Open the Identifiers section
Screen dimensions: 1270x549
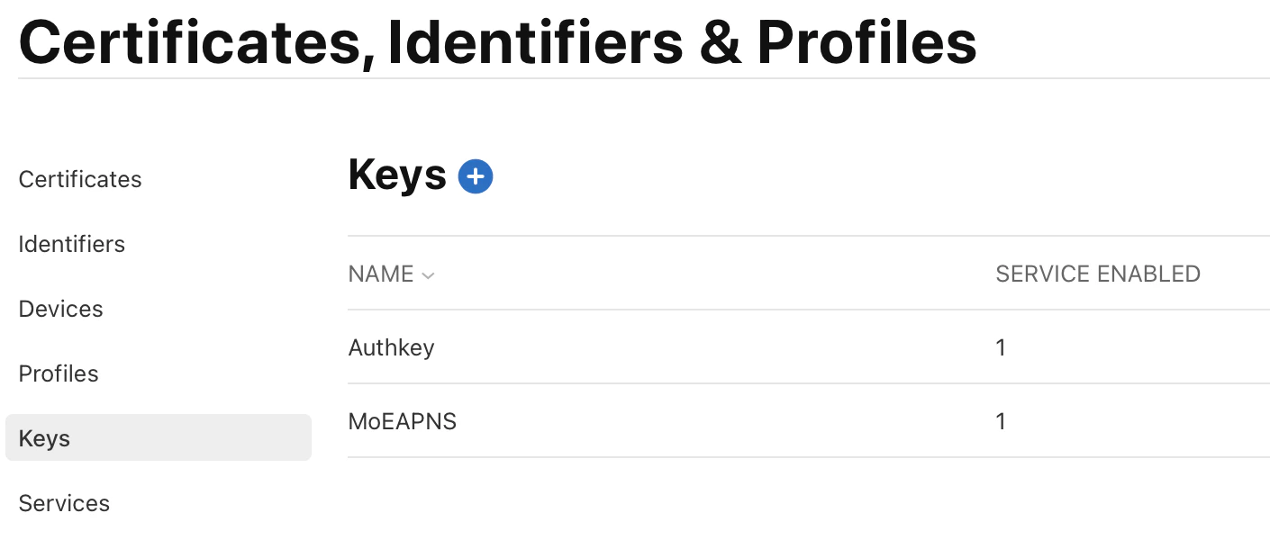pyautogui.click(x=71, y=244)
